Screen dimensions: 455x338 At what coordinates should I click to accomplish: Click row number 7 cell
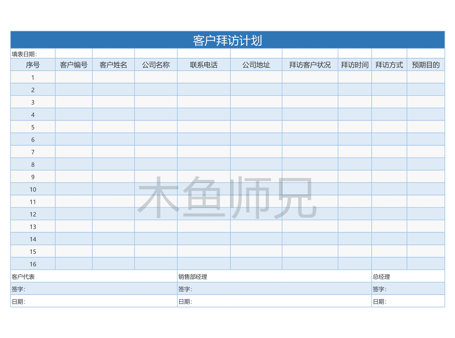(x=33, y=152)
